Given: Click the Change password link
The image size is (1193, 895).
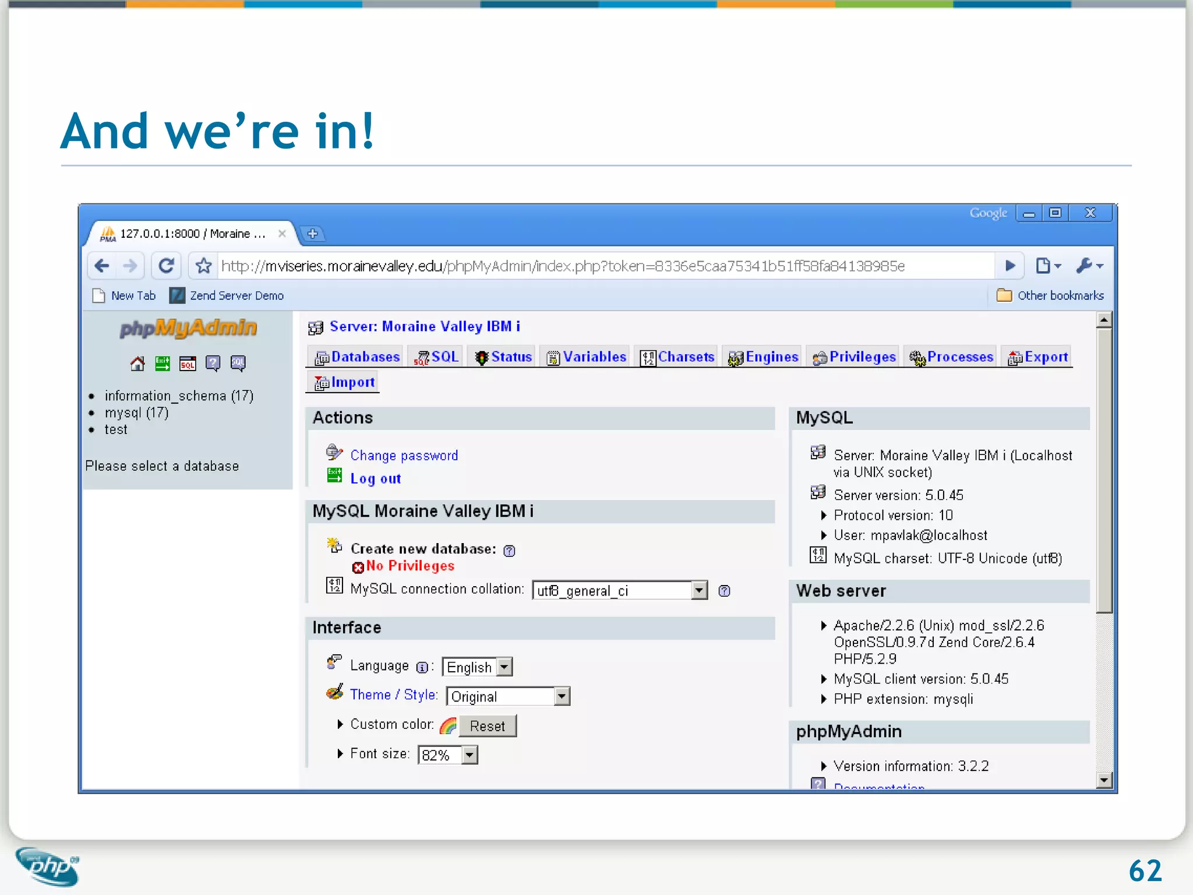Looking at the screenshot, I should [x=404, y=456].
